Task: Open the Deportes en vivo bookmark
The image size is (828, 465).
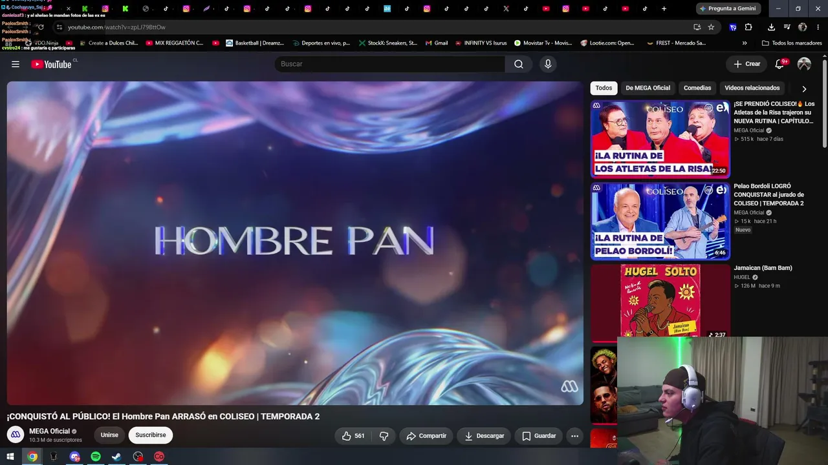Action: click(x=321, y=43)
